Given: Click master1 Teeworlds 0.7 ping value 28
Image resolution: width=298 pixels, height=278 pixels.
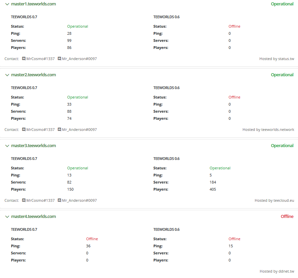Looking at the screenshot, I should coord(69,33).
